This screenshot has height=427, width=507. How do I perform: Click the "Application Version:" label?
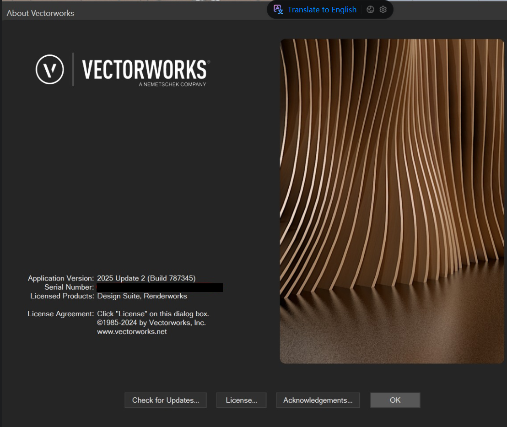61,278
